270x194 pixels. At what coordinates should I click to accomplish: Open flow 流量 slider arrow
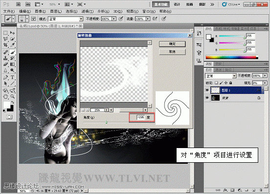coord(148,19)
